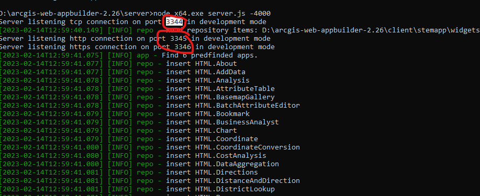Click the 'insert HTML.DistrictLookup' log line
The image size is (480, 196).
click(220, 189)
